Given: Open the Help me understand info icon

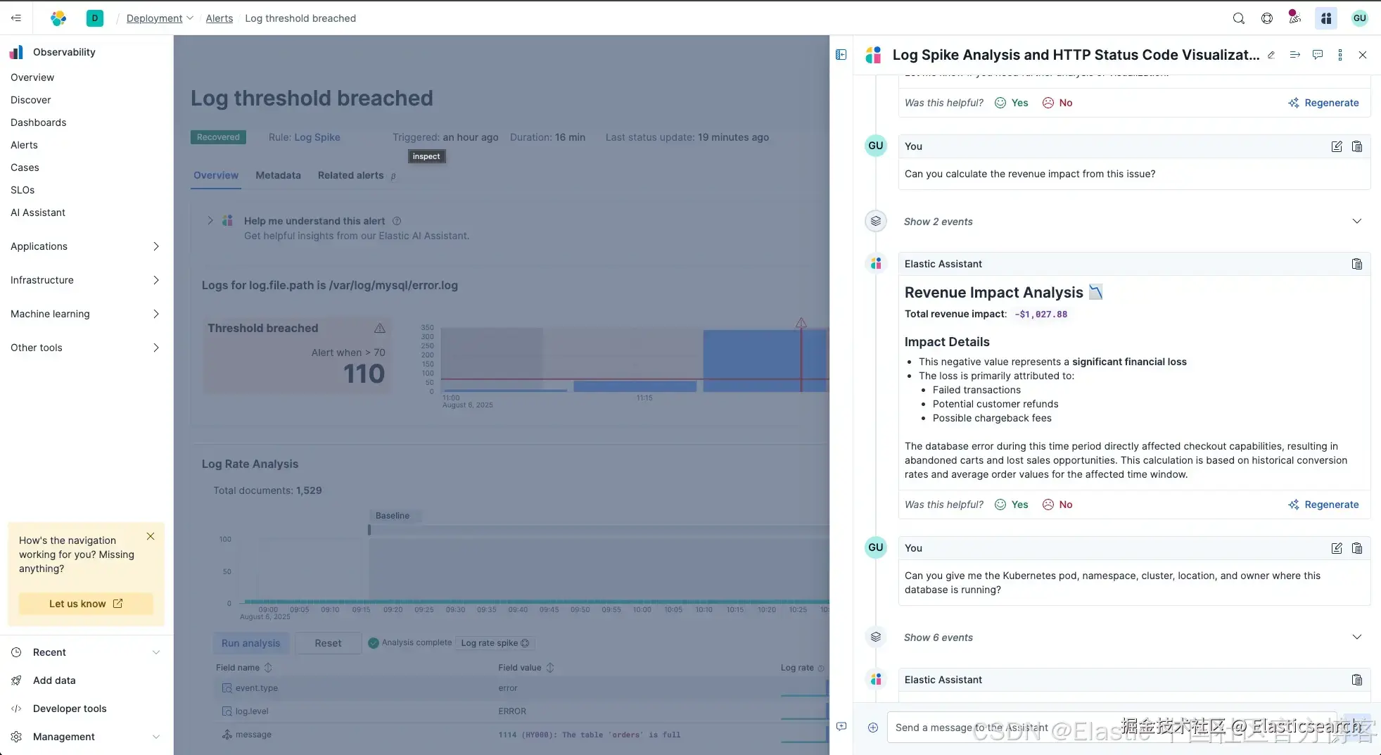Looking at the screenshot, I should pyautogui.click(x=397, y=221).
